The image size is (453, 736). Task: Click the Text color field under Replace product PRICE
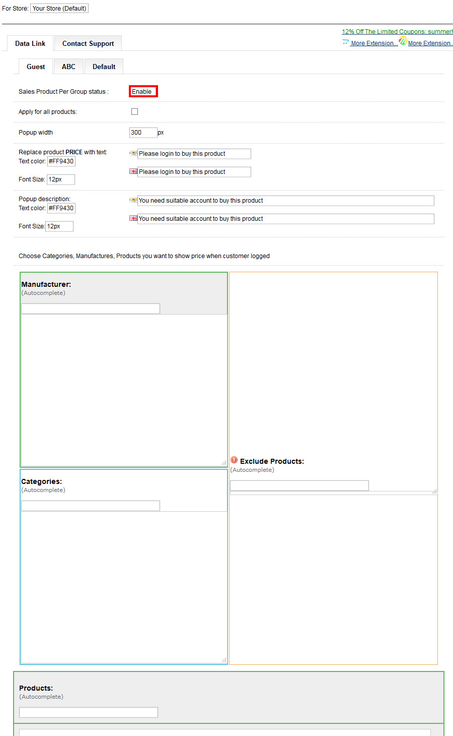coord(61,161)
